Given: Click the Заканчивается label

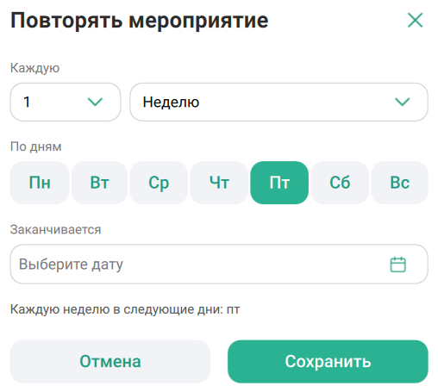Looking at the screenshot, I should [56, 229].
